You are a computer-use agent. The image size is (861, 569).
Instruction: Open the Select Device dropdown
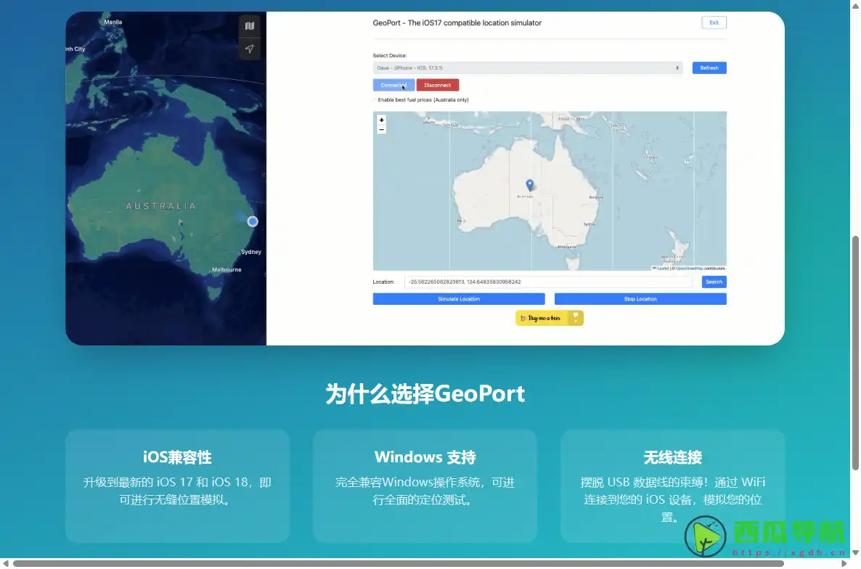[528, 68]
